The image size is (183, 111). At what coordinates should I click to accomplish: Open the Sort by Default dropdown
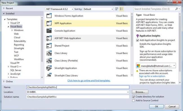98,9
